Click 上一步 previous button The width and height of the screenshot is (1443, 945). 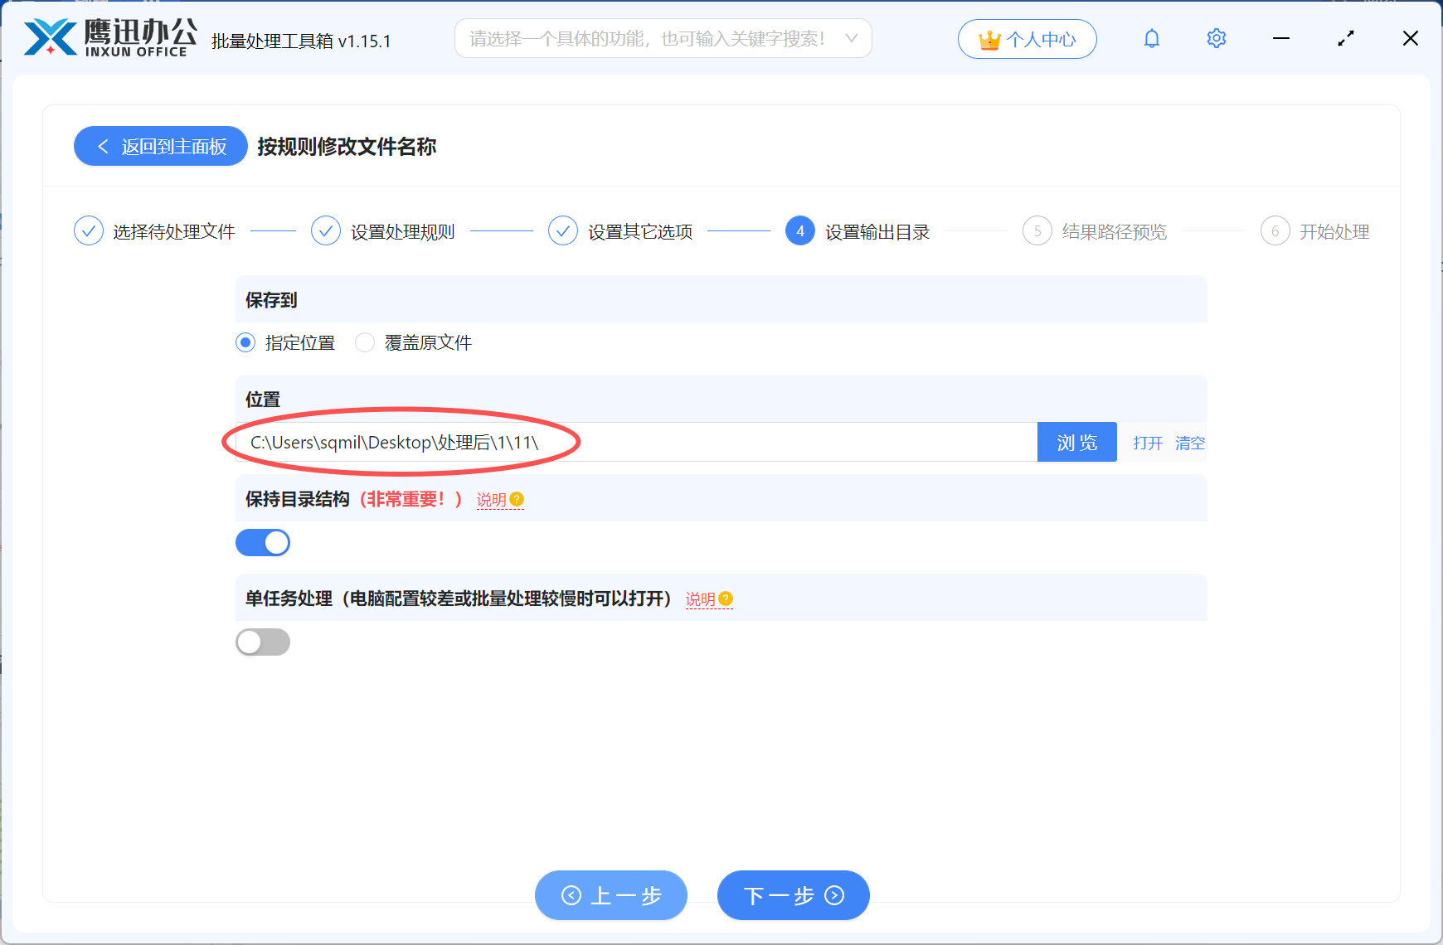611,895
